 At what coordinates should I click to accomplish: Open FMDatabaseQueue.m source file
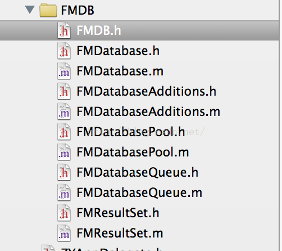coord(139,192)
